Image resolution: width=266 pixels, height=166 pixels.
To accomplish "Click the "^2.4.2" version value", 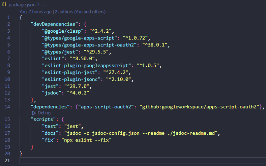I will click(100, 31).
